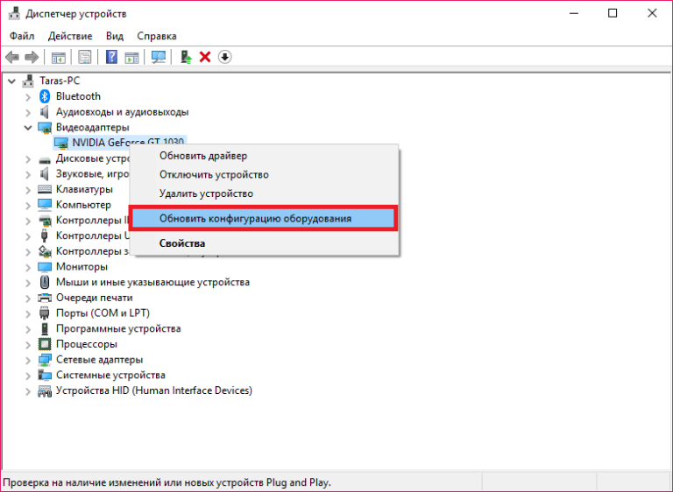The height and width of the screenshot is (492, 673).
Task: Expand the Дисковые устройства category
Action: pos(28,159)
